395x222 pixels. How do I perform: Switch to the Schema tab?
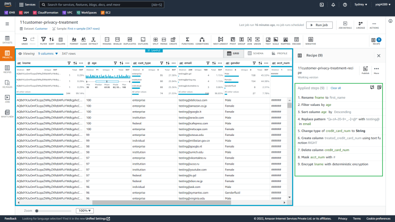[255, 53]
